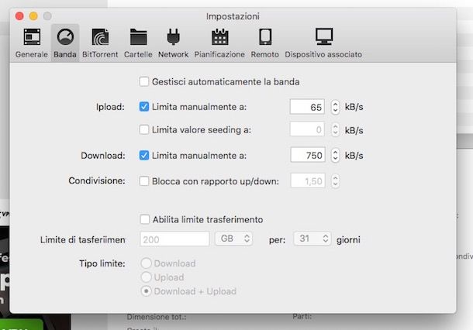
Task: Click the Cartelle tab label
Action: click(138, 54)
